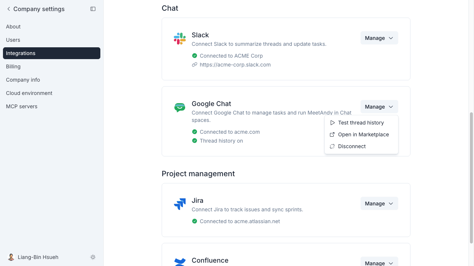
Task: Click the Connected to acme.com status text
Action: point(230,132)
